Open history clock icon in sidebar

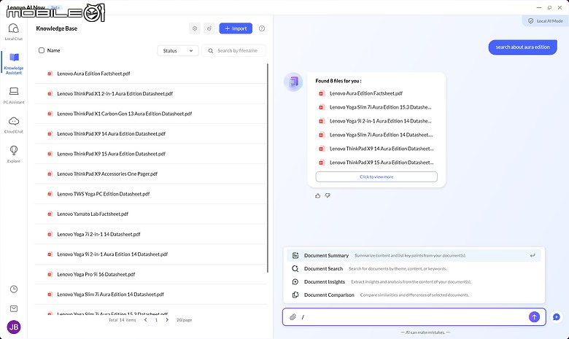pos(14,289)
